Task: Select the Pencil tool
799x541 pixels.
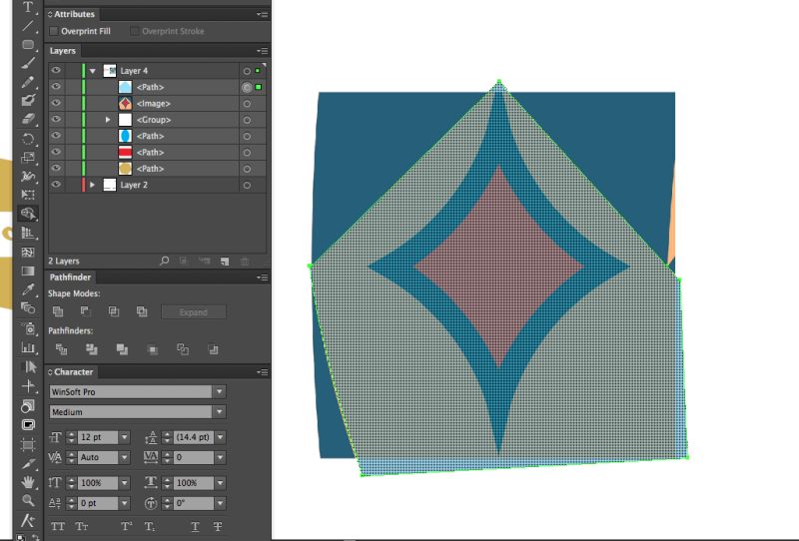Action: tap(28, 82)
